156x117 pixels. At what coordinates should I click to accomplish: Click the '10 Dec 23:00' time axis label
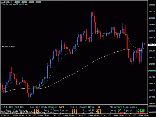click(31, 116)
